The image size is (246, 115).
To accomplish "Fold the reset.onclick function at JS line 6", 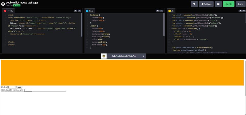I will click(171, 29).
